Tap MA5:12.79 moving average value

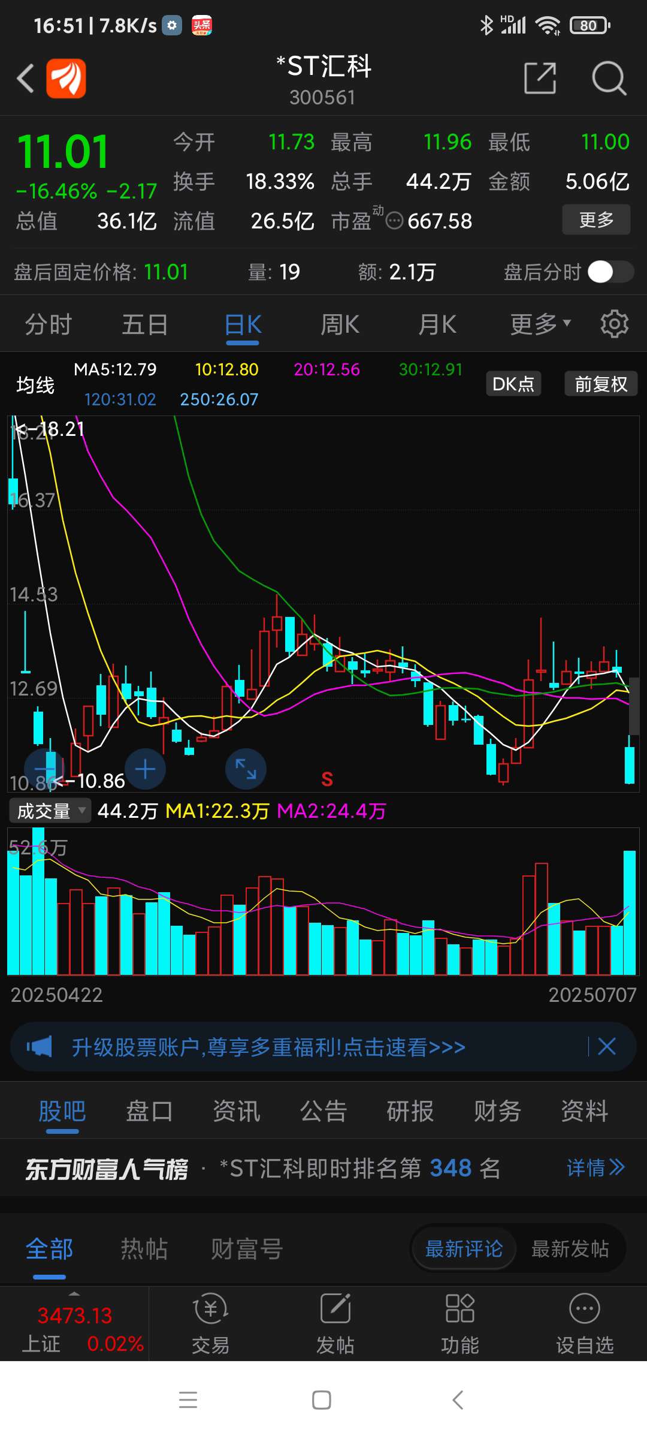tap(115, 369)
